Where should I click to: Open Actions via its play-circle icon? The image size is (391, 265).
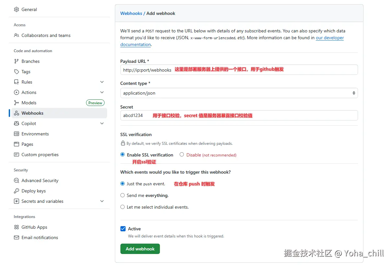click(x=16, y=92)
